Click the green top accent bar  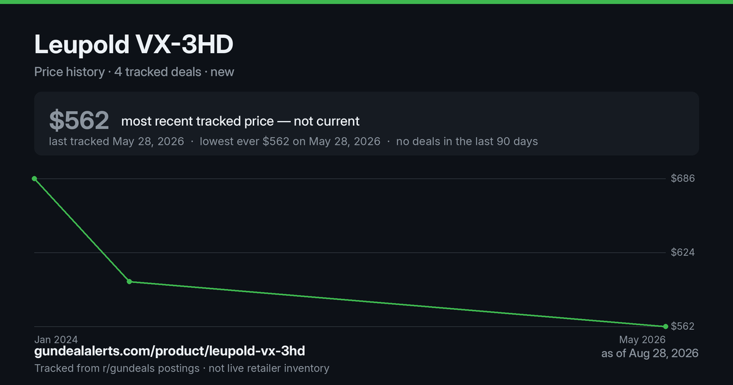(366, 2)
